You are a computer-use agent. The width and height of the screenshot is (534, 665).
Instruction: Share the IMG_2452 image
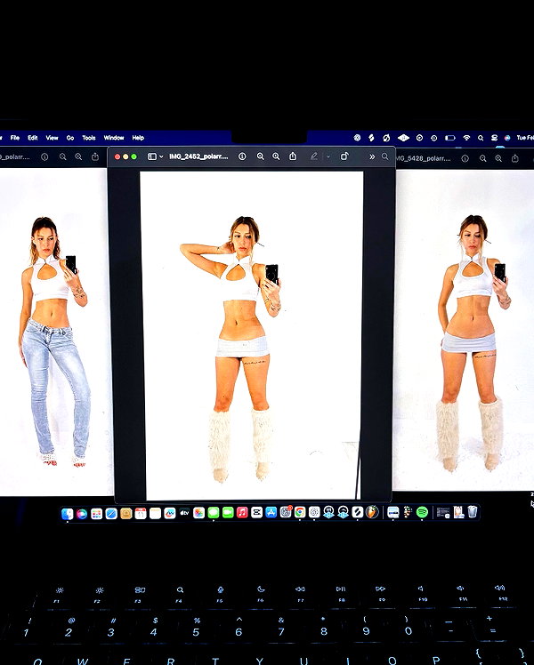[293, 156]
